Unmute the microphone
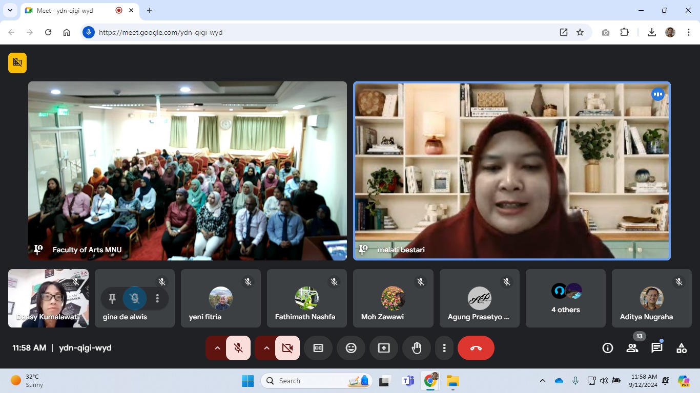This screenshot has width=700, height=393. [238, 348]
